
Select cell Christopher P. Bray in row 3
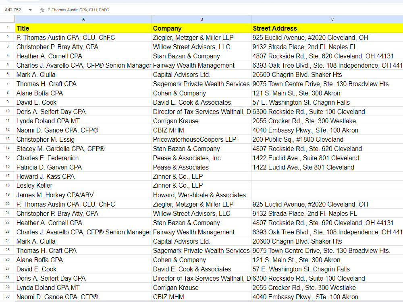pyautogui.click(x=83, y=47)
